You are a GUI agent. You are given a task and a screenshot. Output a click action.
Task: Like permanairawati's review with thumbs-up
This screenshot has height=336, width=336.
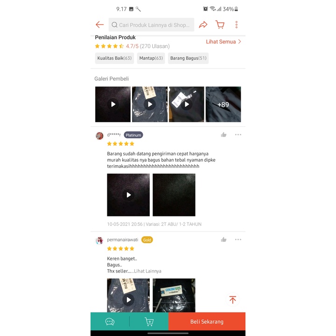(x=224, y=239)
